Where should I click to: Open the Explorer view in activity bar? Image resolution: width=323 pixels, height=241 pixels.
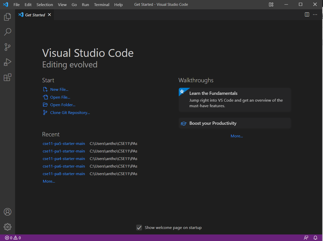pos(8,17)
